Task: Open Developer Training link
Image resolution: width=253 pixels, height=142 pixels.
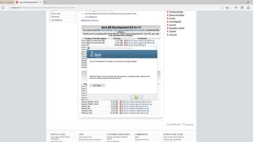Action: pos(177,28)
